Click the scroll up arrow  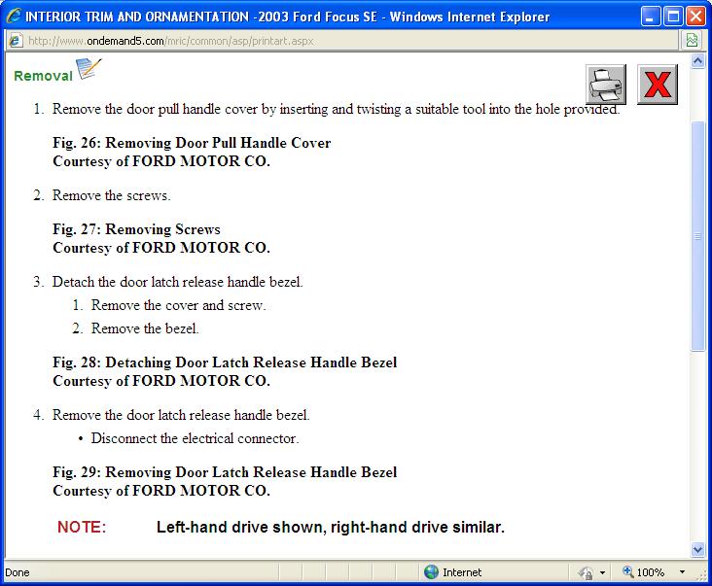(x=698, y=61)
